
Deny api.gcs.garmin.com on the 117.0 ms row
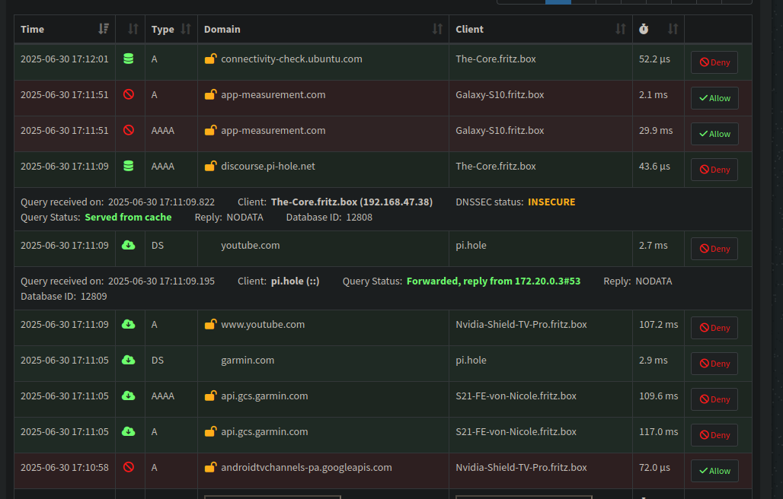pos(714,435)
